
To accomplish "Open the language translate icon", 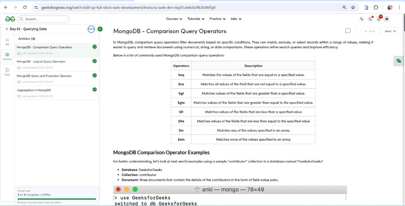I will [362, 19].
